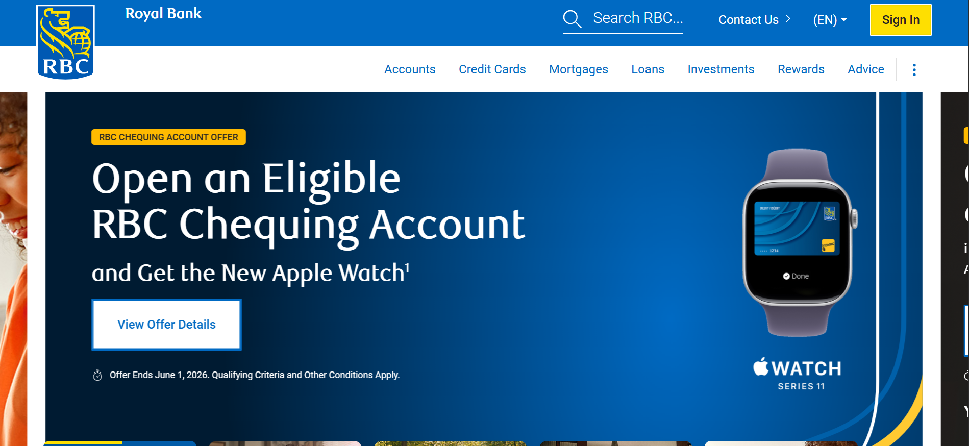The height and width of the screenshot is (446, 969).
Task: Open the three-dot more options menu
Action: coord(914,70)
